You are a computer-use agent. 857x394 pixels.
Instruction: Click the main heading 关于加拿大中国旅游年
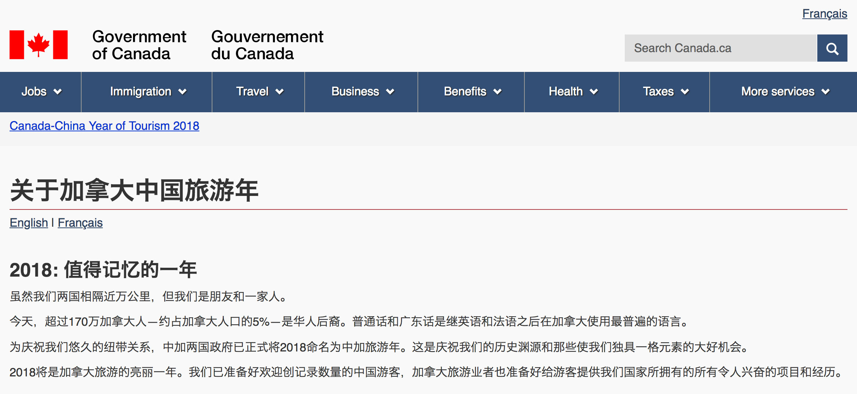(x=134, y=190)
